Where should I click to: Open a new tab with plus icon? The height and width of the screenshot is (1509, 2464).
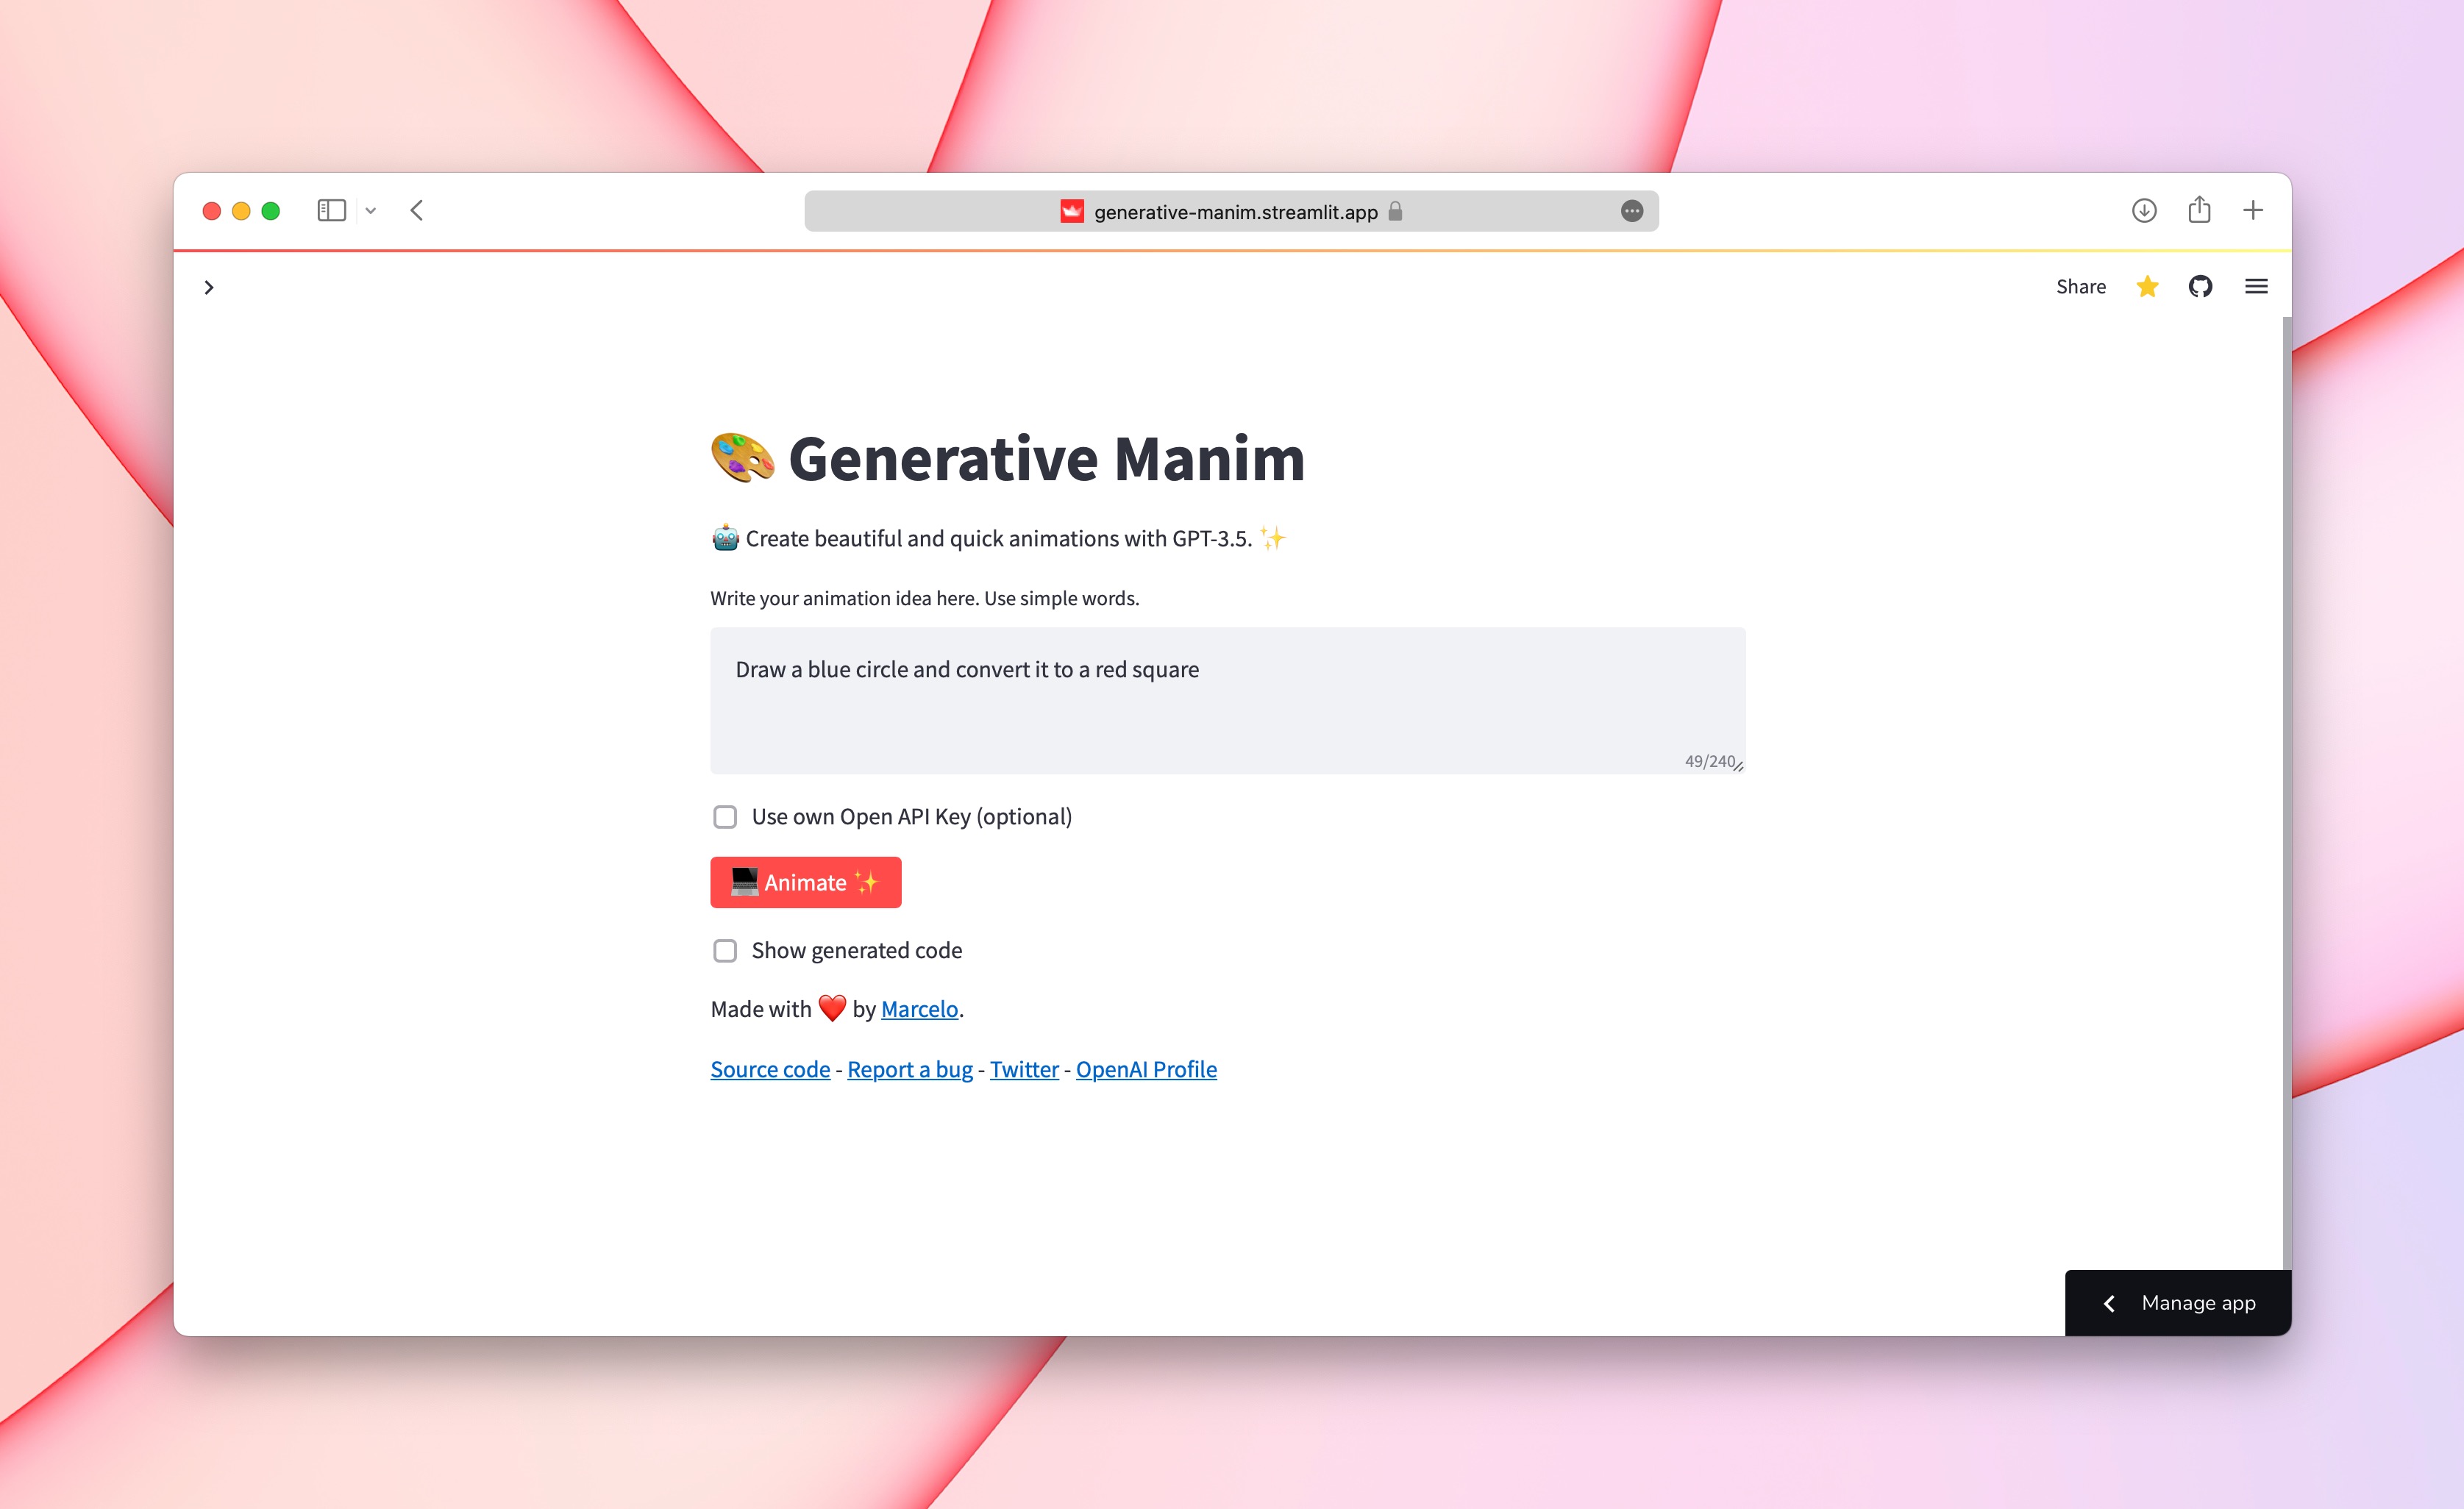(x=2253, y=210)
